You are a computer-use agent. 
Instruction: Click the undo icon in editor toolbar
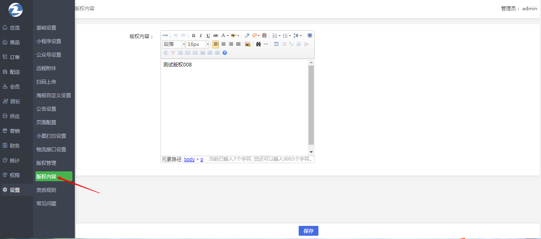pyautogui.click(x=176, y=36)
